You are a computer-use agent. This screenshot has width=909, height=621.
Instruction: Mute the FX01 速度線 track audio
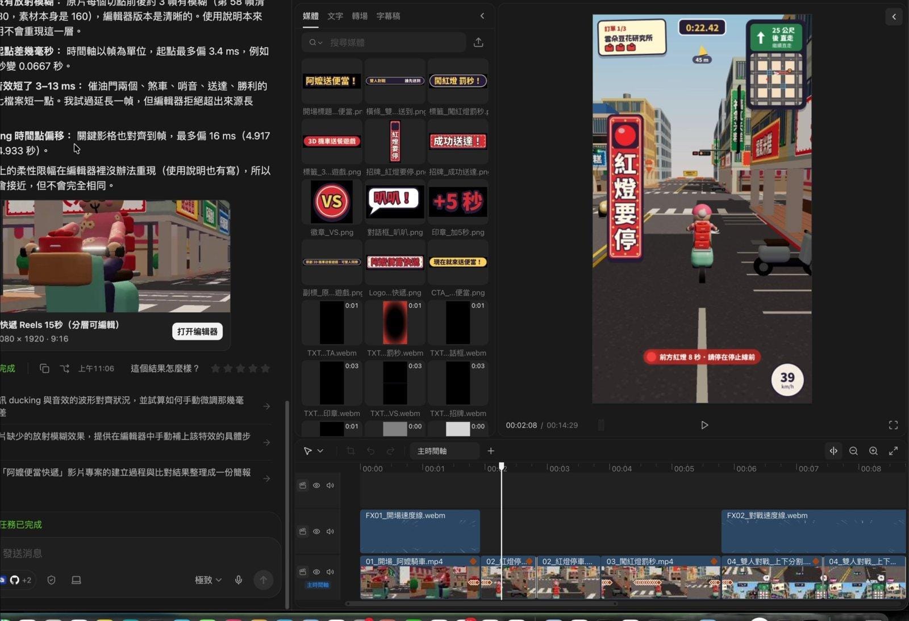coord(330,531)
